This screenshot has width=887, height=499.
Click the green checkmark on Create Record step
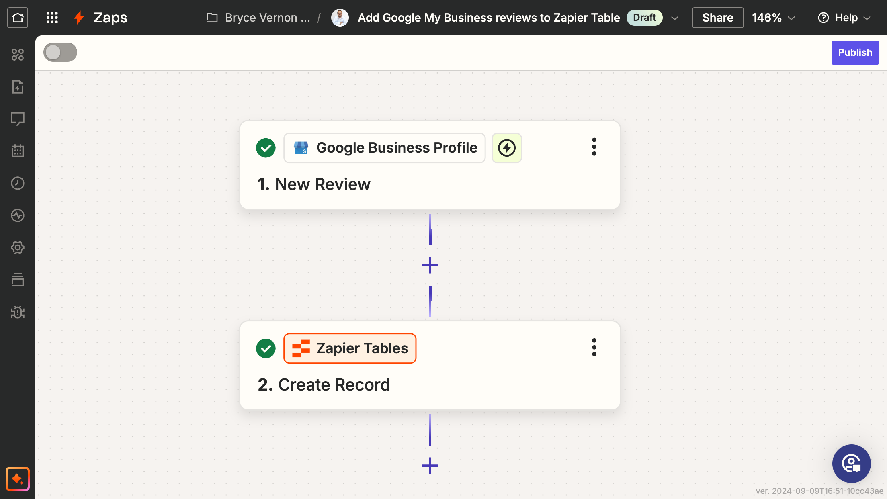click(266, 348)
